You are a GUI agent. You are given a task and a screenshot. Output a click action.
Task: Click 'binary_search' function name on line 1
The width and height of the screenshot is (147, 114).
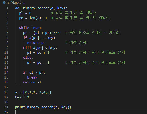(36, 8)
